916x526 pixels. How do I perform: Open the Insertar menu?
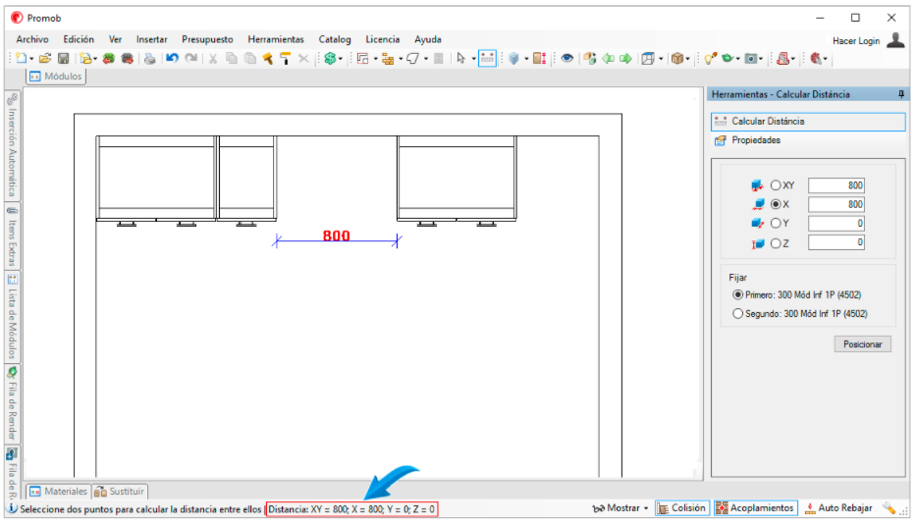click(152, 39)
